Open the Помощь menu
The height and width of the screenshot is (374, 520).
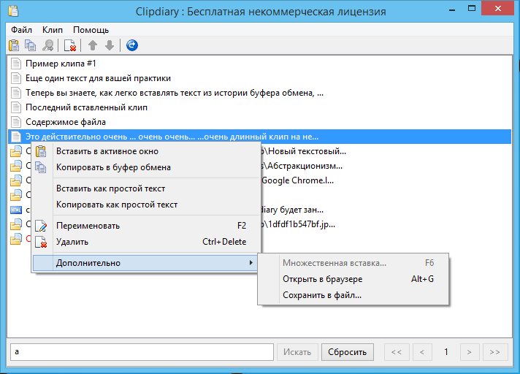91,30
